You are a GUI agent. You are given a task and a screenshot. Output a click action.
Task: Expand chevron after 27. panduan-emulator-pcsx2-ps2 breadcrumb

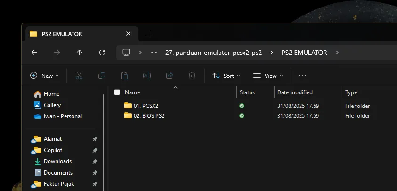[272, 53]
